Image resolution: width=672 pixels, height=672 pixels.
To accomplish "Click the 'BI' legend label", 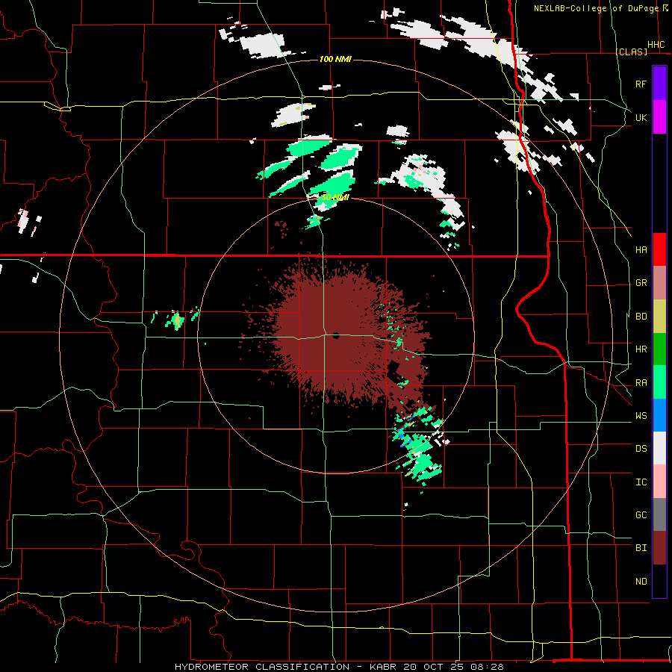I will coord(641,548).
